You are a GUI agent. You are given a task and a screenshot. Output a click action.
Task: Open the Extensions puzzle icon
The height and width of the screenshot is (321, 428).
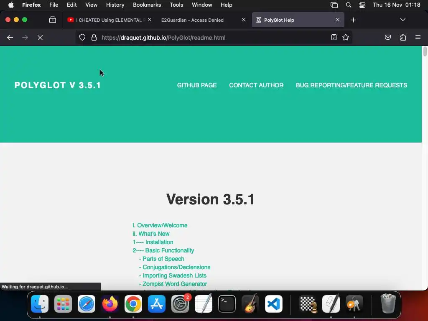tap(403, 37)
